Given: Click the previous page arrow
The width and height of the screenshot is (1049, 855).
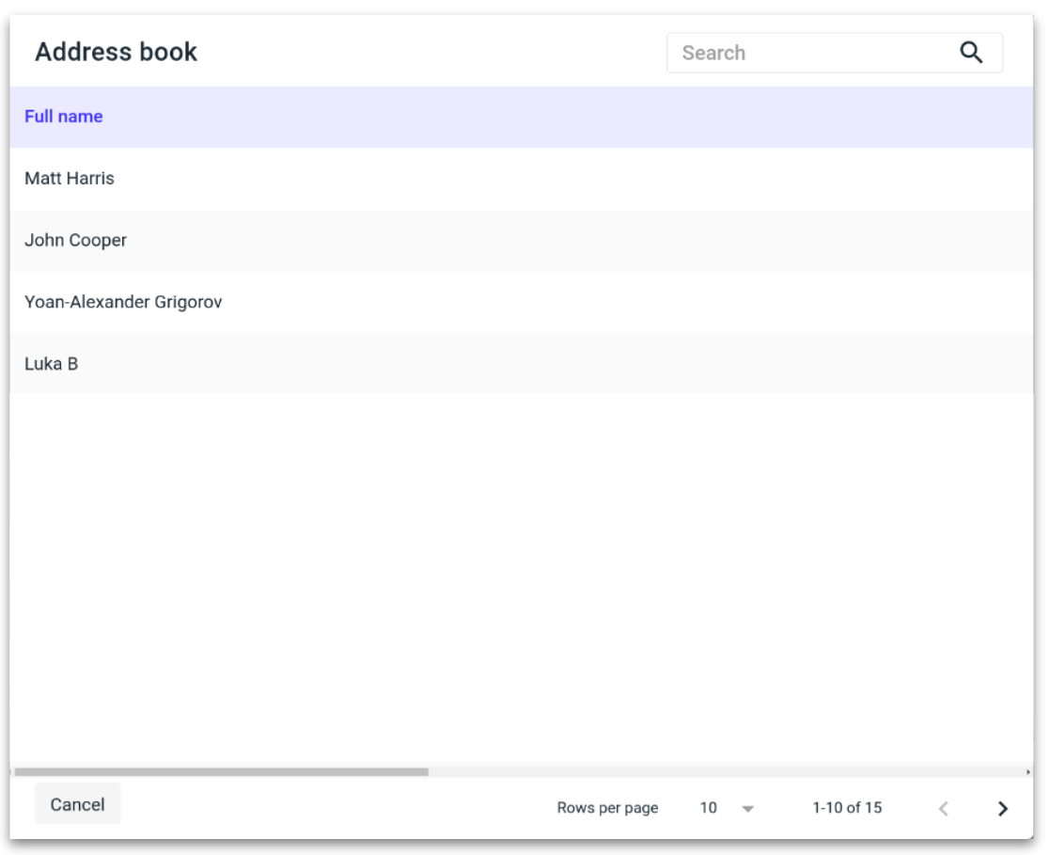Looking at the screenshot, I should point(943,807).
